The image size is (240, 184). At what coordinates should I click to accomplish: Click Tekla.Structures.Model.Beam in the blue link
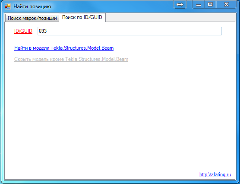click(82, 48)
